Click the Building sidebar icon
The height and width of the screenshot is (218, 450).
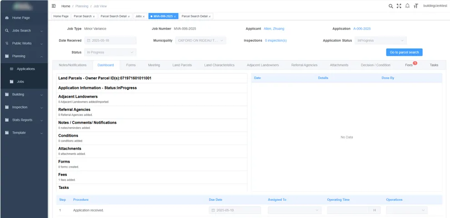pos(7,94)
